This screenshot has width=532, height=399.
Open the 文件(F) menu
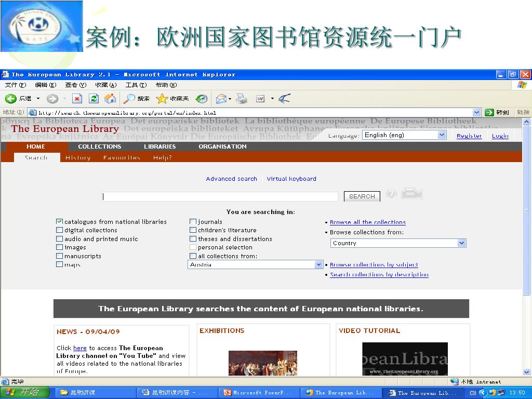(x=16, y=85)
